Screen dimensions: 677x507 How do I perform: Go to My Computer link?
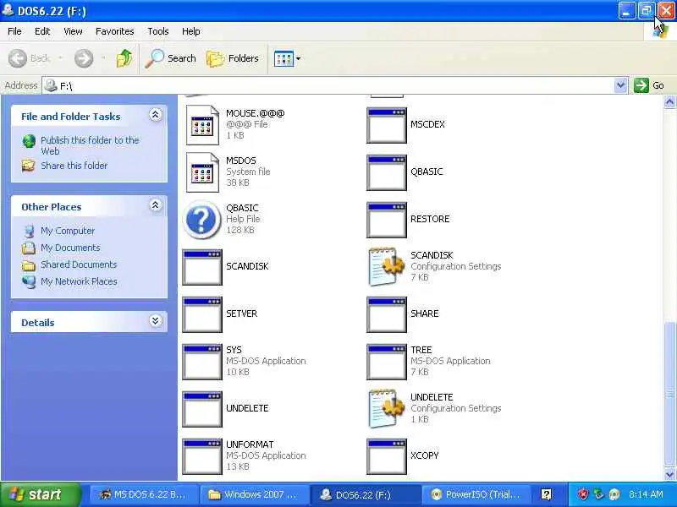(68, 231)
